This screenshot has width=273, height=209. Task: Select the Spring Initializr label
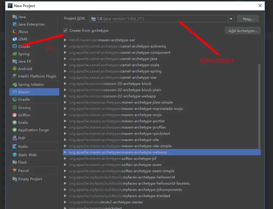click(x=31, y=85)
